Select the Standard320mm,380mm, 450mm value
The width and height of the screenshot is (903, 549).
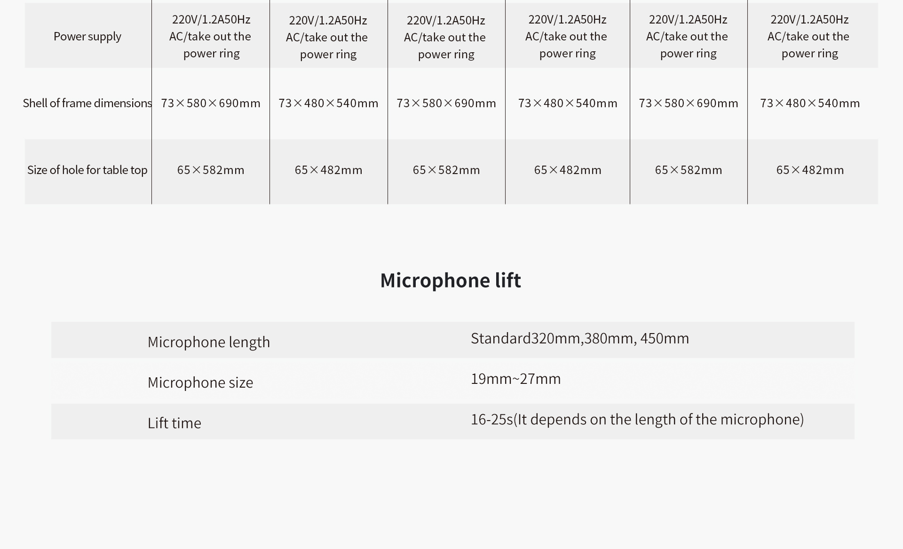click(580, 338)
